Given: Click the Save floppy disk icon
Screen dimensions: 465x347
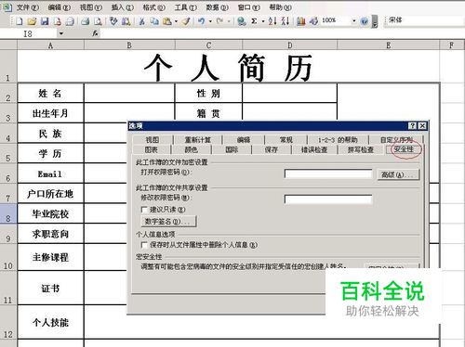Looking at the screenshot, I should click(45, 21).
